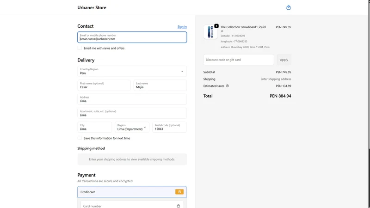Edit the Address field
370x208 pixels.
(x=132, y=99)
